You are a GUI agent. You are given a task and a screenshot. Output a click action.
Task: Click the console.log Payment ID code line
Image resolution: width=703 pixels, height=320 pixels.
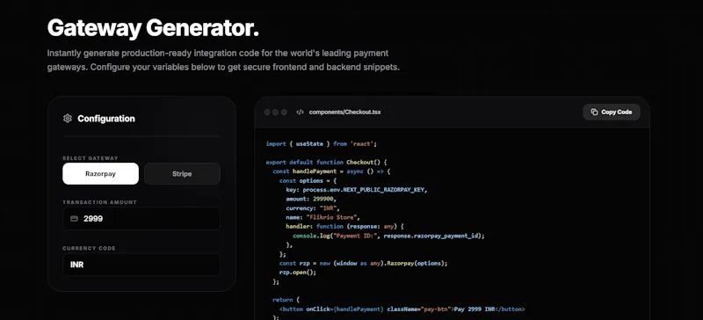pyautogui.click(x=388, y=236)
